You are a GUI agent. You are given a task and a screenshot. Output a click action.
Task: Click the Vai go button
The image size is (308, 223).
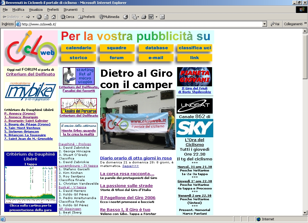coord(275,24)
